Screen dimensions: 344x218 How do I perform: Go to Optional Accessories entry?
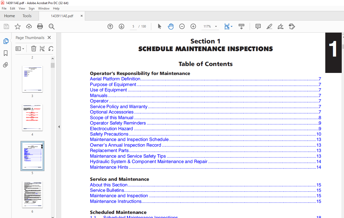112,112
